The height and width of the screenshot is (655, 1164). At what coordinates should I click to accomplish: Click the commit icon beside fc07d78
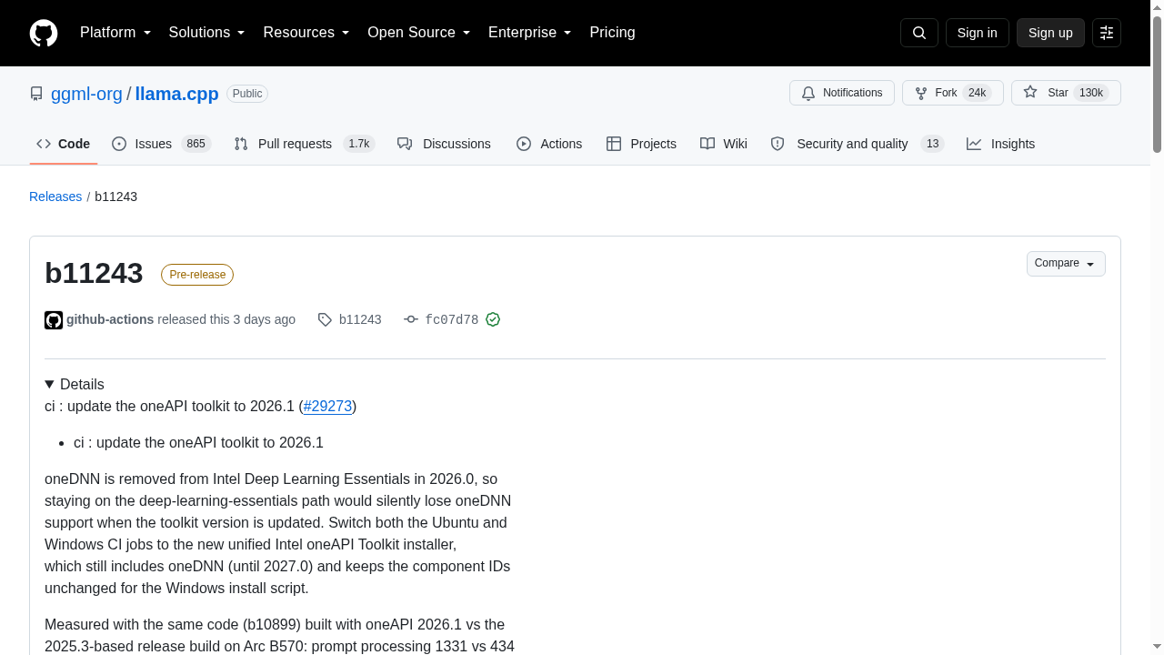coord(411,320)
